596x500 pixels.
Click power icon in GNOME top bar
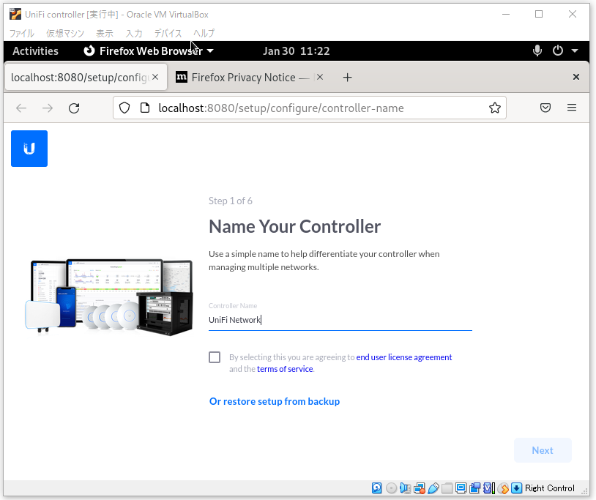[x=558, y=51]
